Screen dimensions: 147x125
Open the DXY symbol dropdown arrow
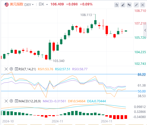pos(33,4)
